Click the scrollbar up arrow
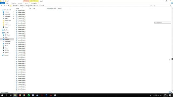The image size is (173, 97). pyautogui.click(x=172, y=8)
